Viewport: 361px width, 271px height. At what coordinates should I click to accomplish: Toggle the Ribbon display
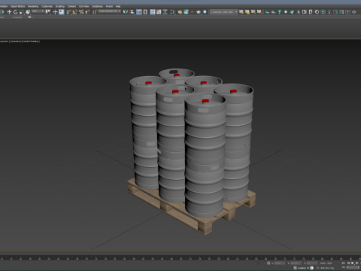[x=153, y=12]
